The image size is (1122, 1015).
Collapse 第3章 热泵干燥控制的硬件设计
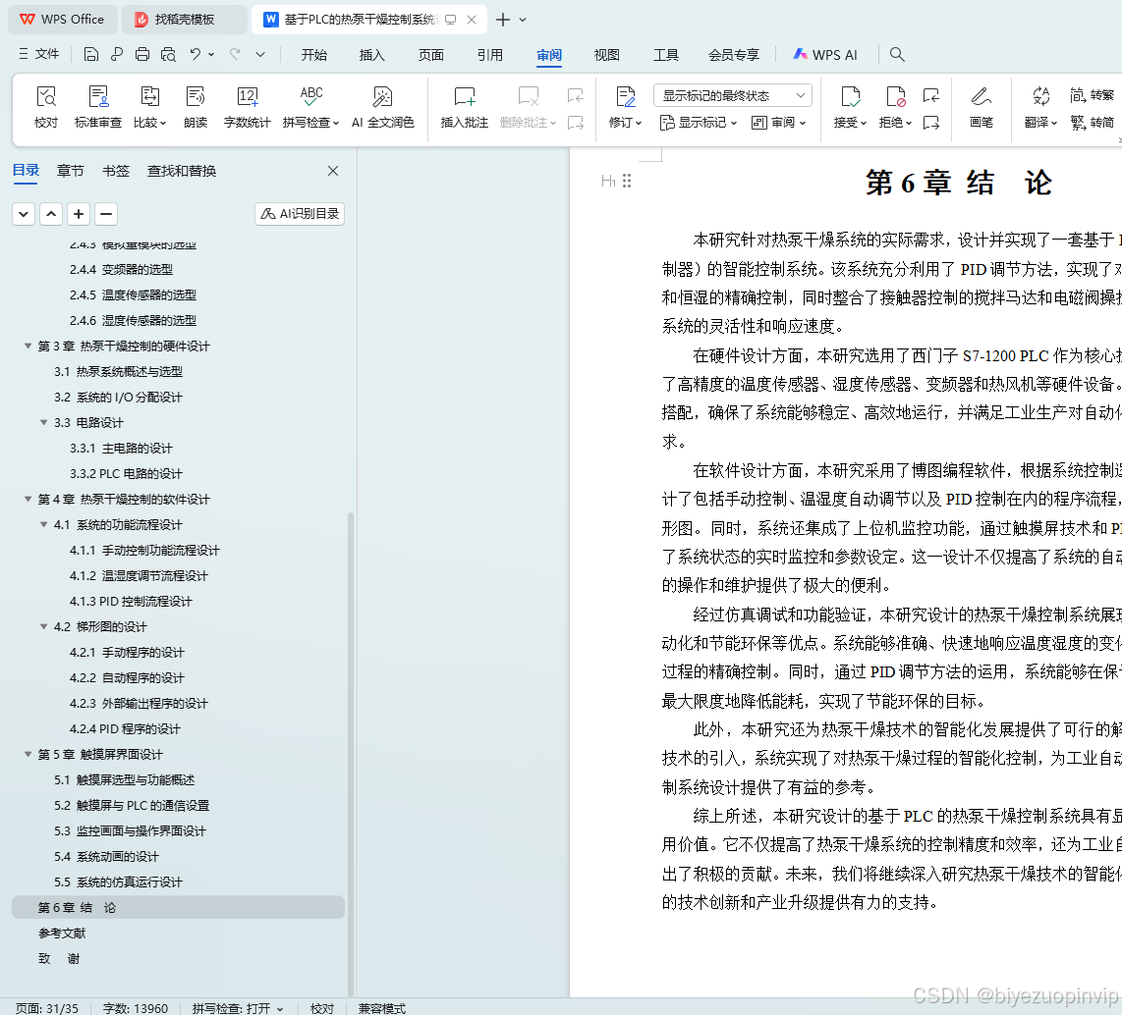[28, 346]
